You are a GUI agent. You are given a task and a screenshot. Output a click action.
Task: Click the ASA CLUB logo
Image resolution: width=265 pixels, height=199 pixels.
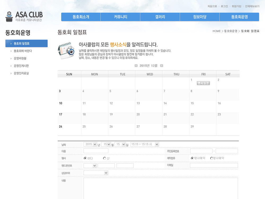[x=24, y=16]
